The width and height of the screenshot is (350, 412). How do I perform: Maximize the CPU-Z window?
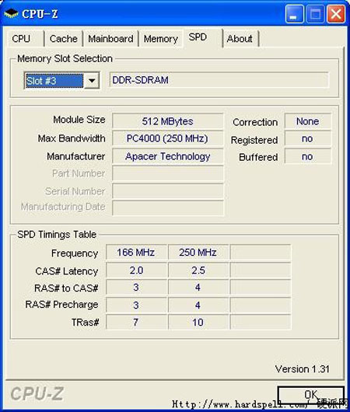click(x=315, y=14)
